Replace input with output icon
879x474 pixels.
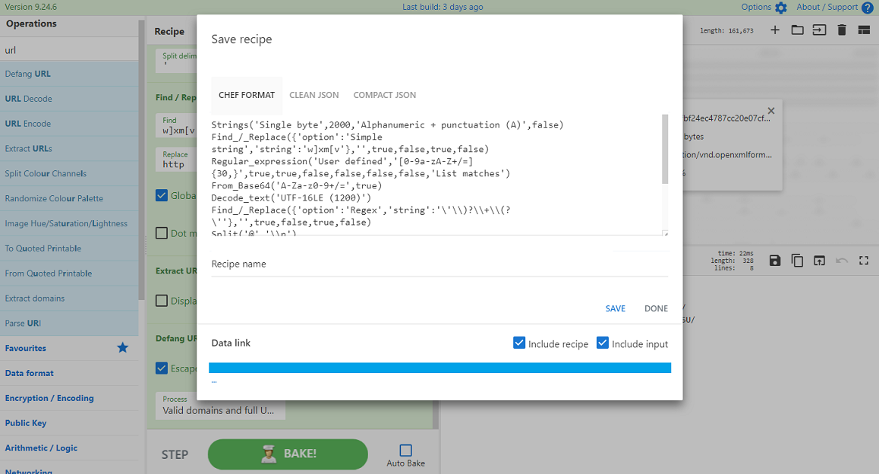click(819, 261)
